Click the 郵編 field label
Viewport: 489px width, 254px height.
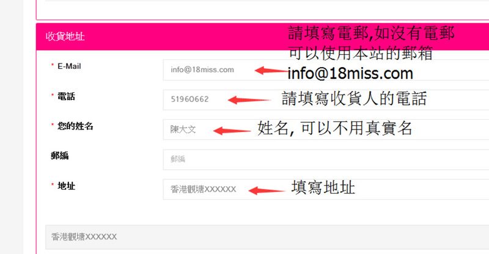coord(59,156)
